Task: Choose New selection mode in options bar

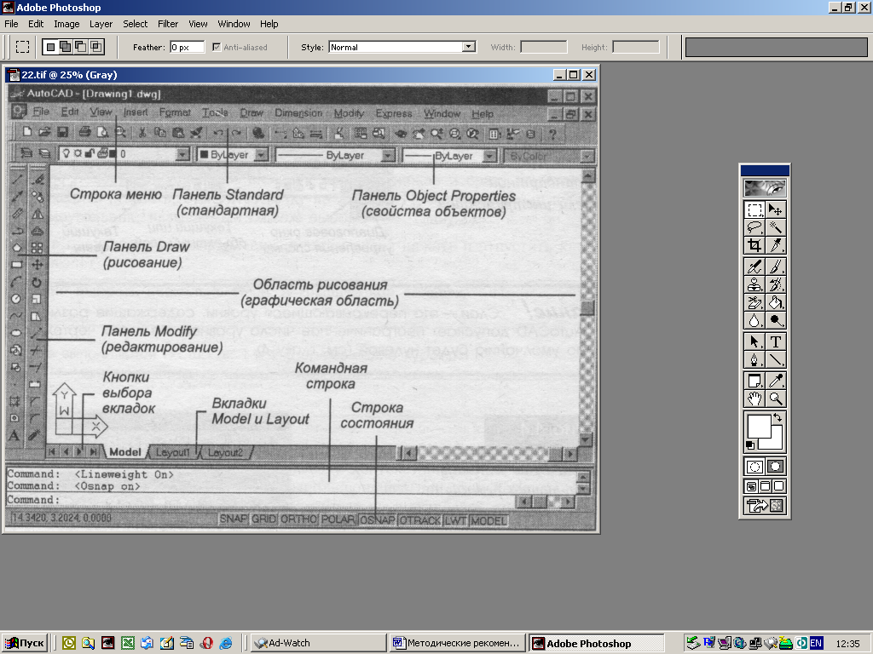Action: pos(50,48)
